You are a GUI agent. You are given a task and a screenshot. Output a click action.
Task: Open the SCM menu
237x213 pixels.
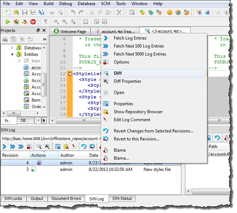coord(105,4)
